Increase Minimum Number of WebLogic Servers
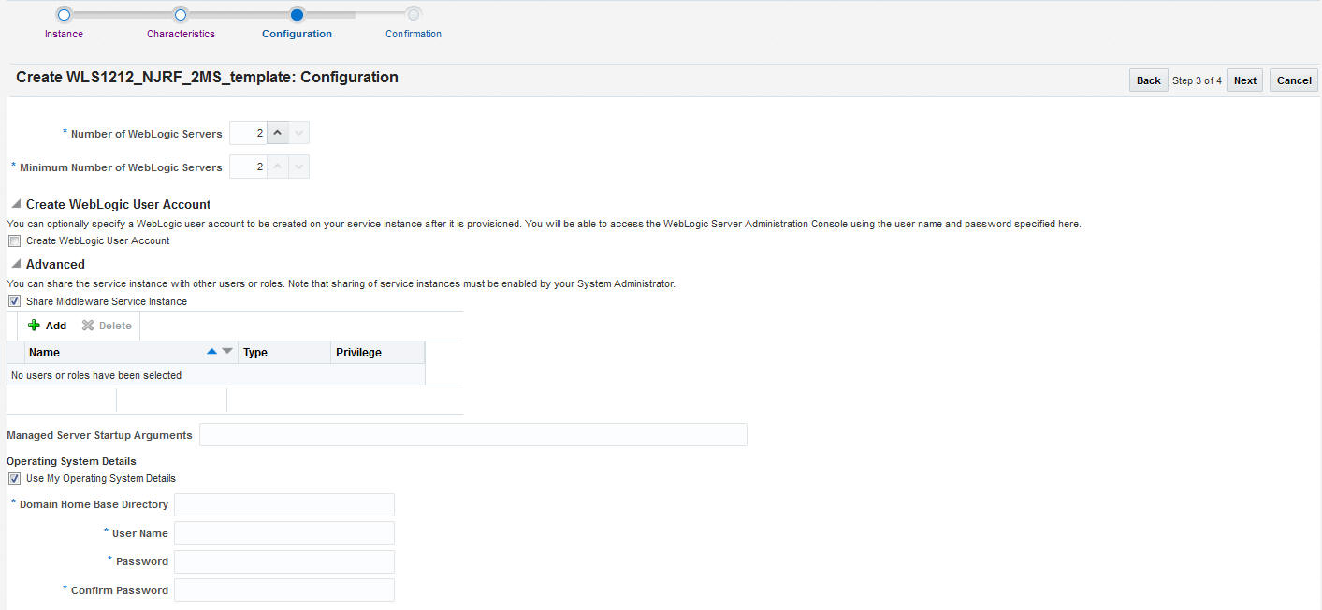Screen dimensions: 1322x610 (277, 167)
